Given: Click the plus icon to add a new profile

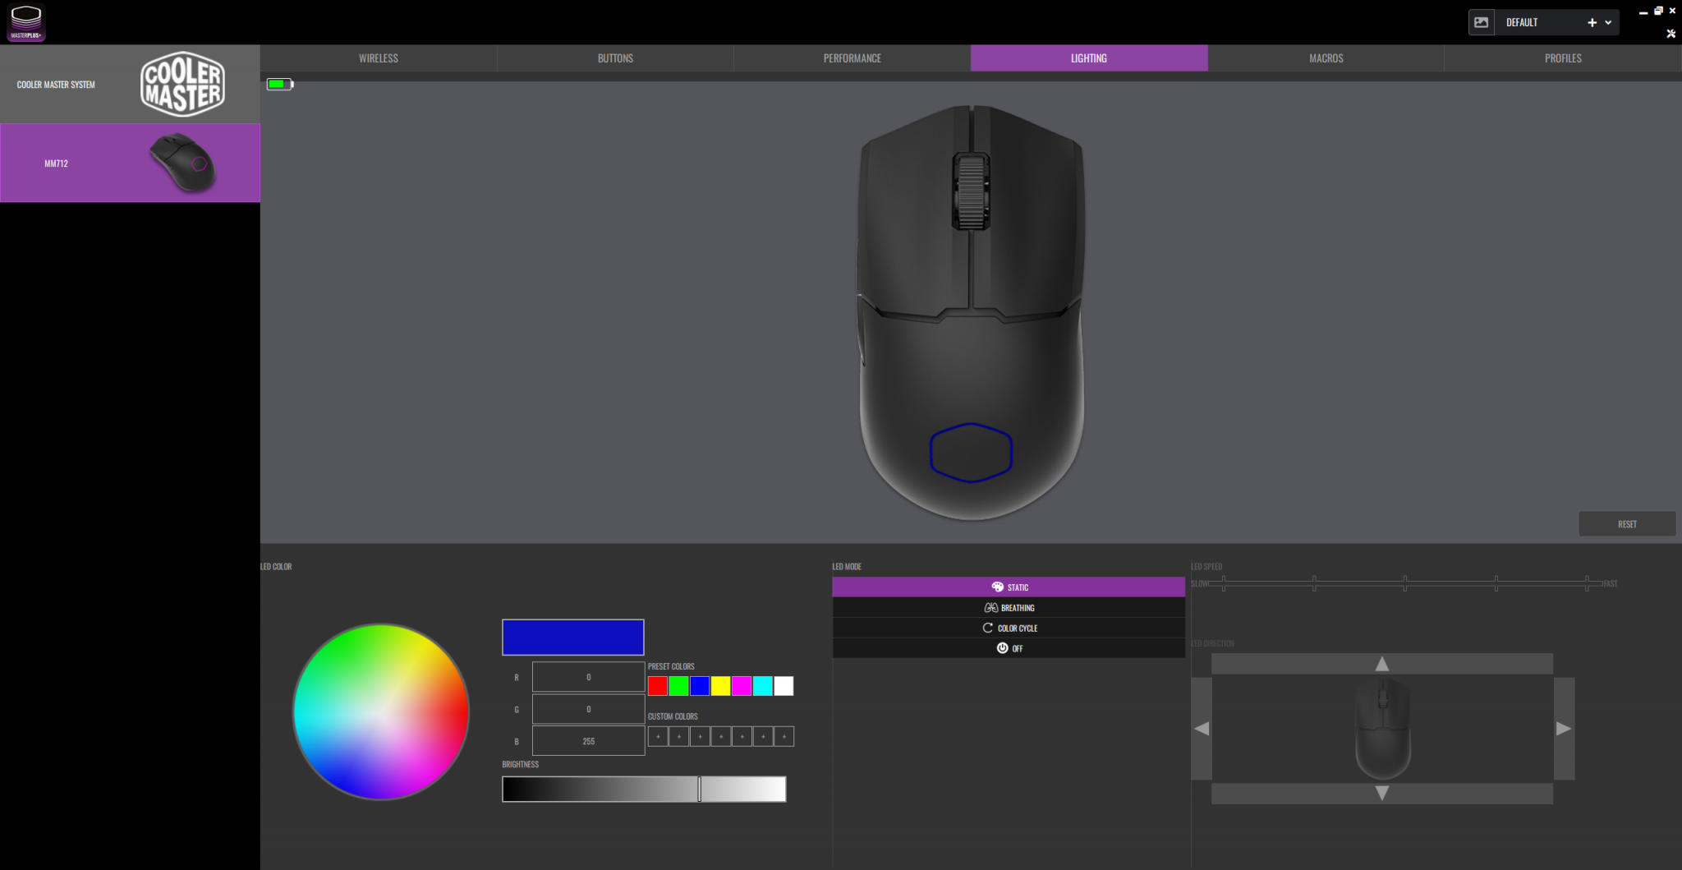Looking at the screenshot, I should tap(1592, 22).
